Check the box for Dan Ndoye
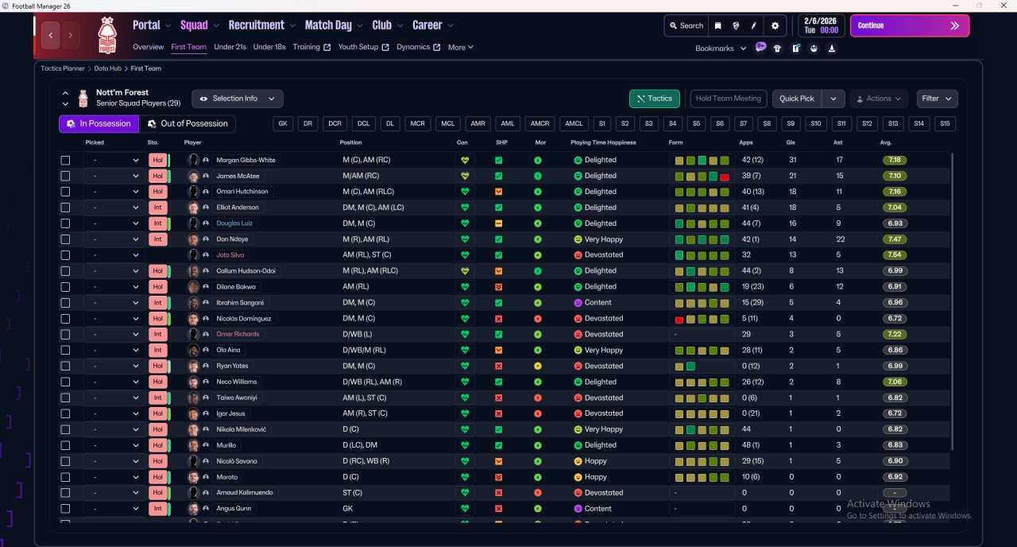 [x=65, y=239]
